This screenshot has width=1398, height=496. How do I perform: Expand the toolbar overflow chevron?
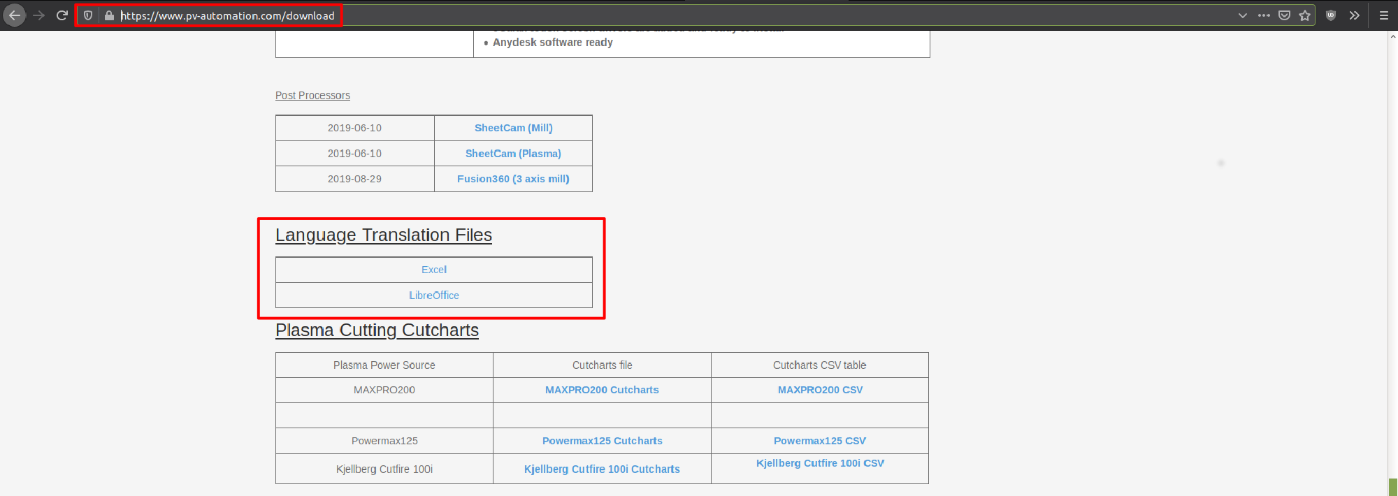[x=1355, y=15]
